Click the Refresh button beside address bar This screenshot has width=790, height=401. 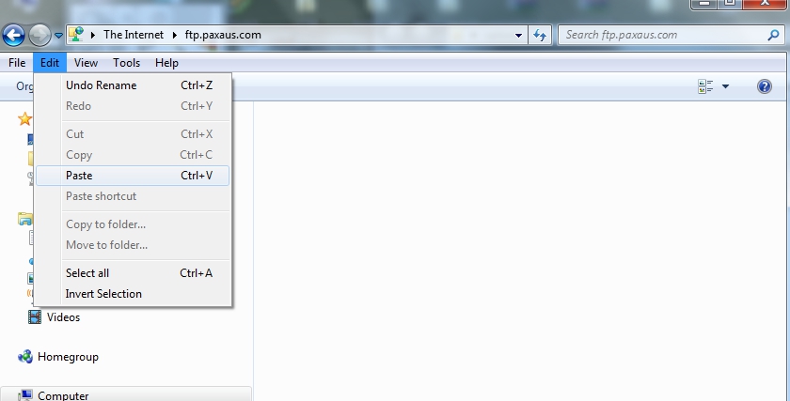pos(540,36)
